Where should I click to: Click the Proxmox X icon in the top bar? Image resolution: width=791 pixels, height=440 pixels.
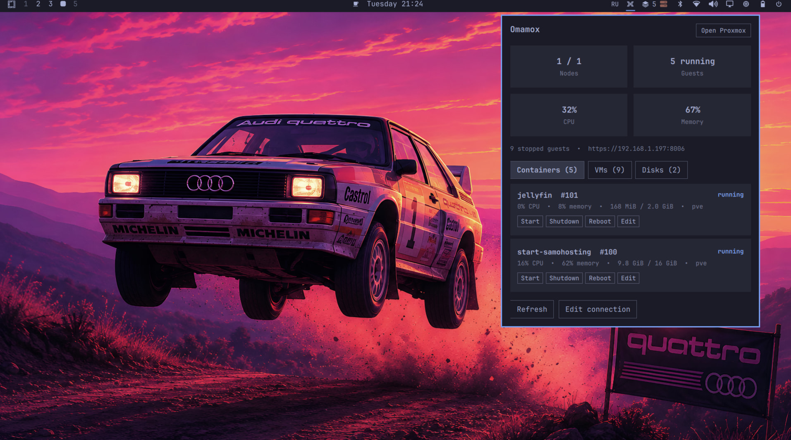tap(630, 4)
